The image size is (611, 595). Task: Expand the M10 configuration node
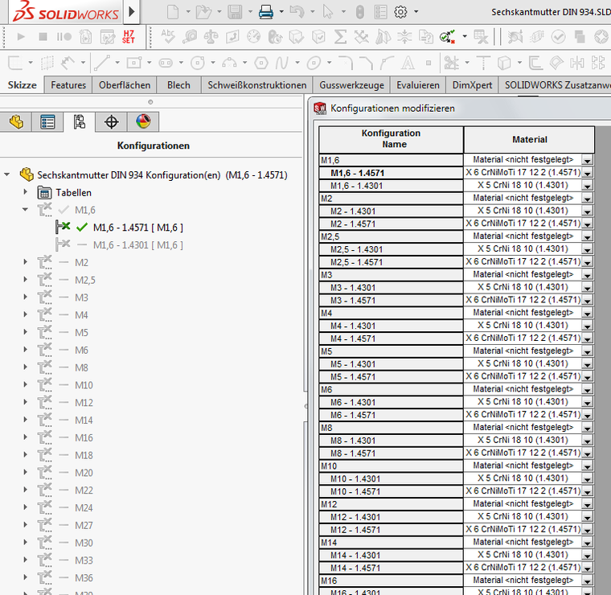point(26,384)
